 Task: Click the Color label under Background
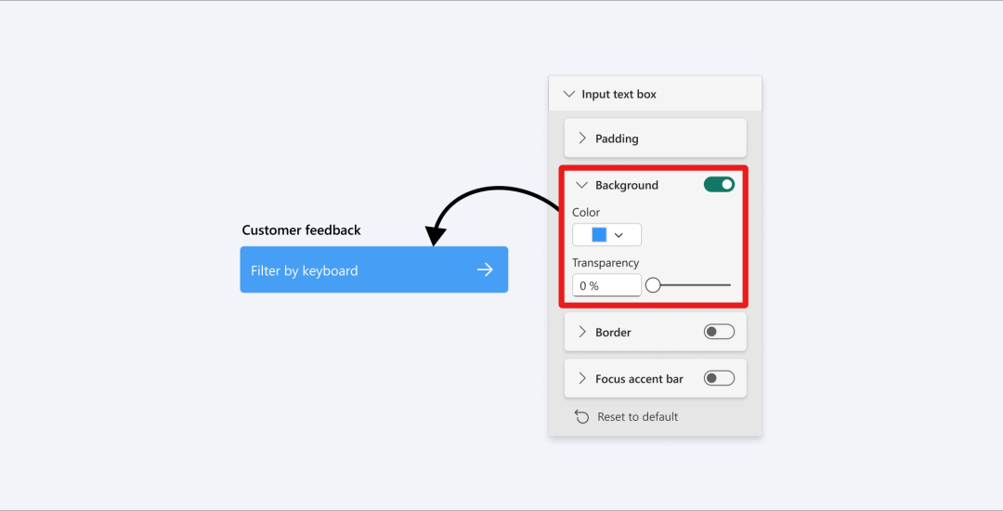tap(586, 213)
